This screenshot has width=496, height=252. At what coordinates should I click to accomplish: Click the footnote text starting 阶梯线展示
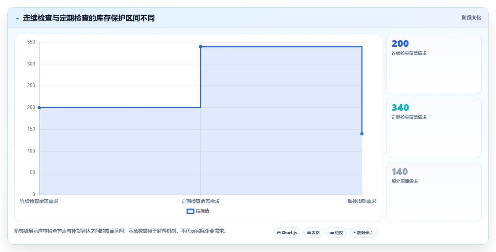(120, 231)
